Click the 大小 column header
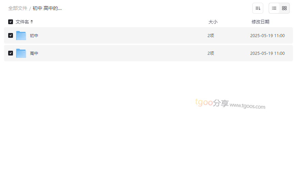Image resolution: width=298 pixels, height=175 pixels. coord(213,22)
